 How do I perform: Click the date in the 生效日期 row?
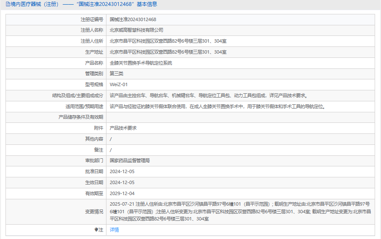click(122, 182)
